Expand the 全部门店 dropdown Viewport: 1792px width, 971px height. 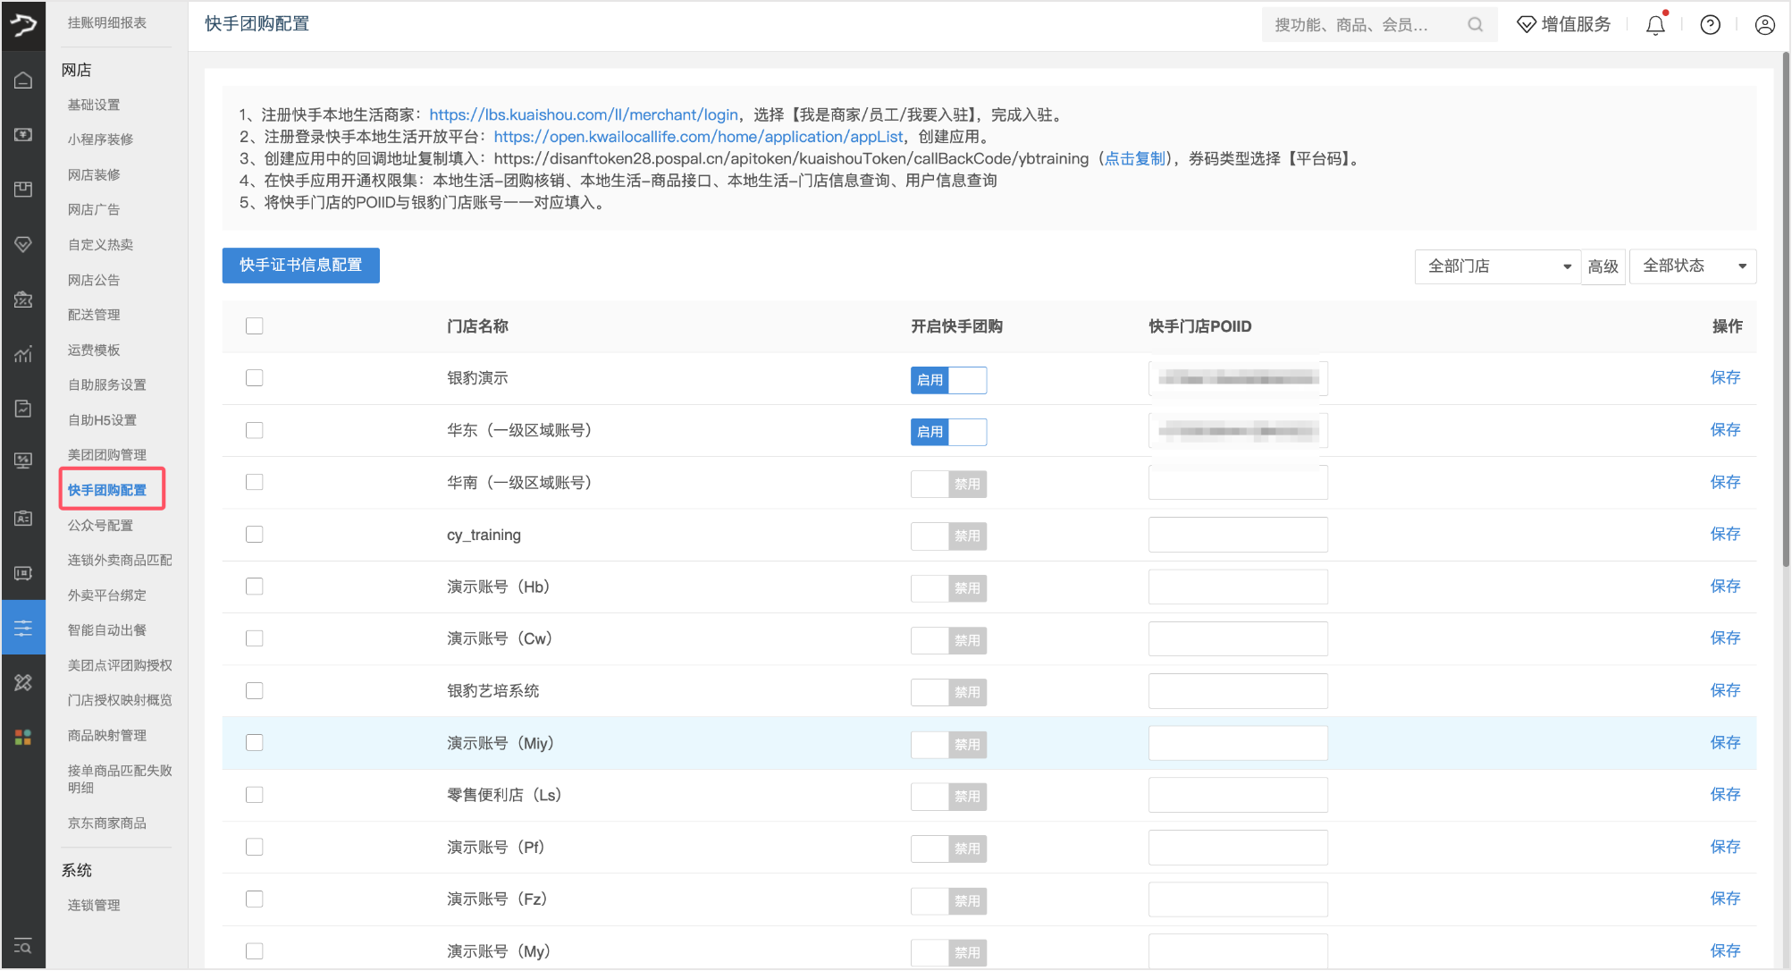pyautogui.click(x=1499, y=266)
